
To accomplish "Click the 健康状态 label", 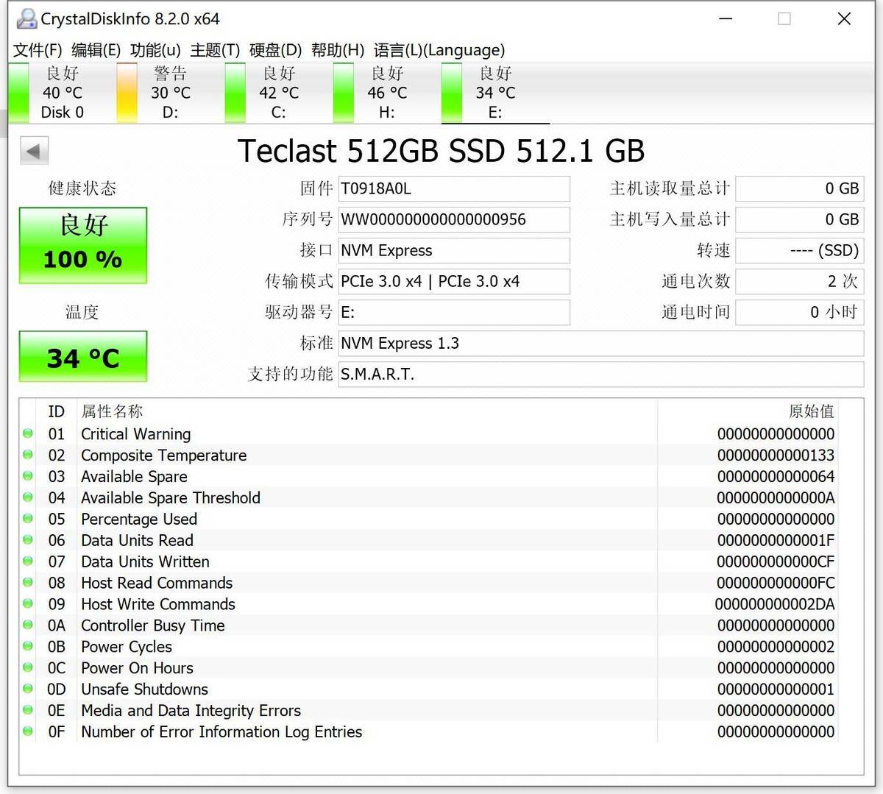I will pos(82,188).
